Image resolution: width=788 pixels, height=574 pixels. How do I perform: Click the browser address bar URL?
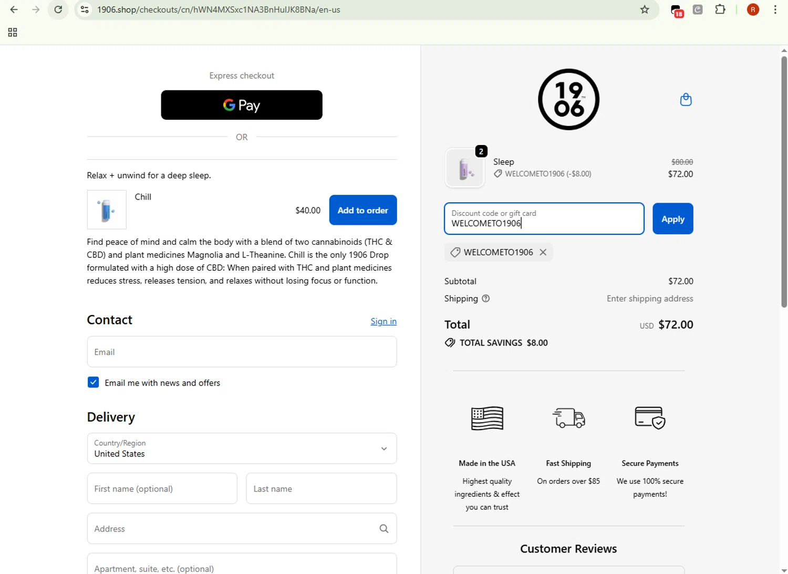tap(219, 9)
